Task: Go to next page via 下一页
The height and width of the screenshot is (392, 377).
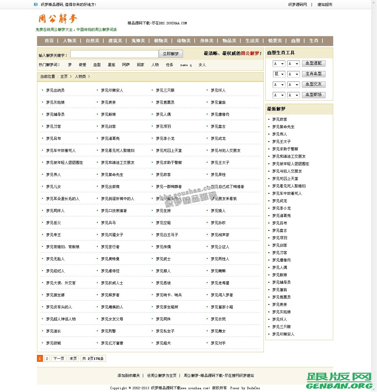Action: [59, 358]
